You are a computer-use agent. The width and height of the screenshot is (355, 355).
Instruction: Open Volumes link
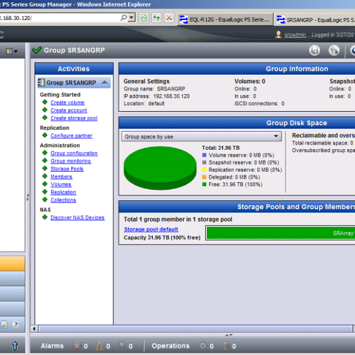61,184
